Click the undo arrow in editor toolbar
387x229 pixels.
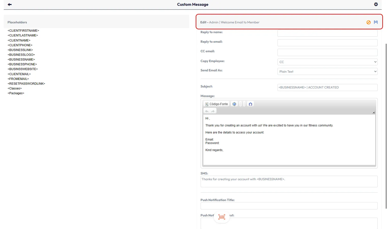207,111
